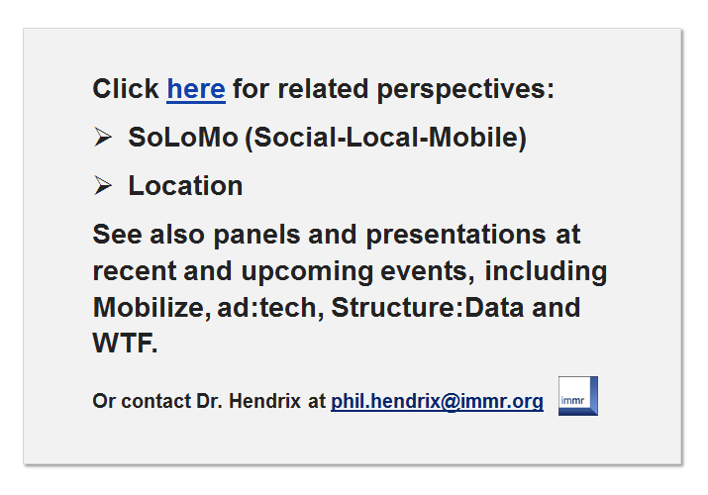This screenshot has width=708, height=495.
Task: Click the "Or contact" text
Action: click(x=130, y=401)
